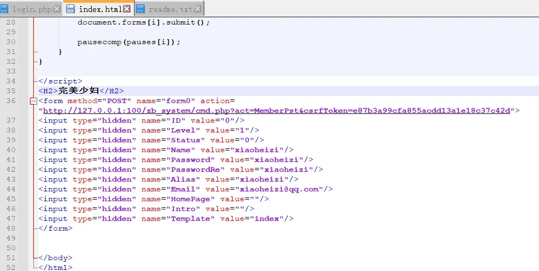The height and width of the screenshot is (271, 539).
Task: Close the login.php tab
Action: (x=57, y=9)
